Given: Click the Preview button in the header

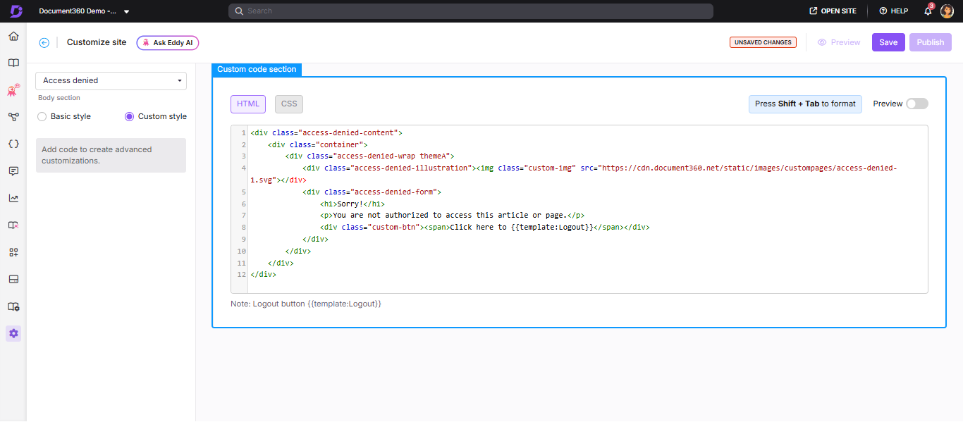Looking at the screenshot, I should (839, 42).
